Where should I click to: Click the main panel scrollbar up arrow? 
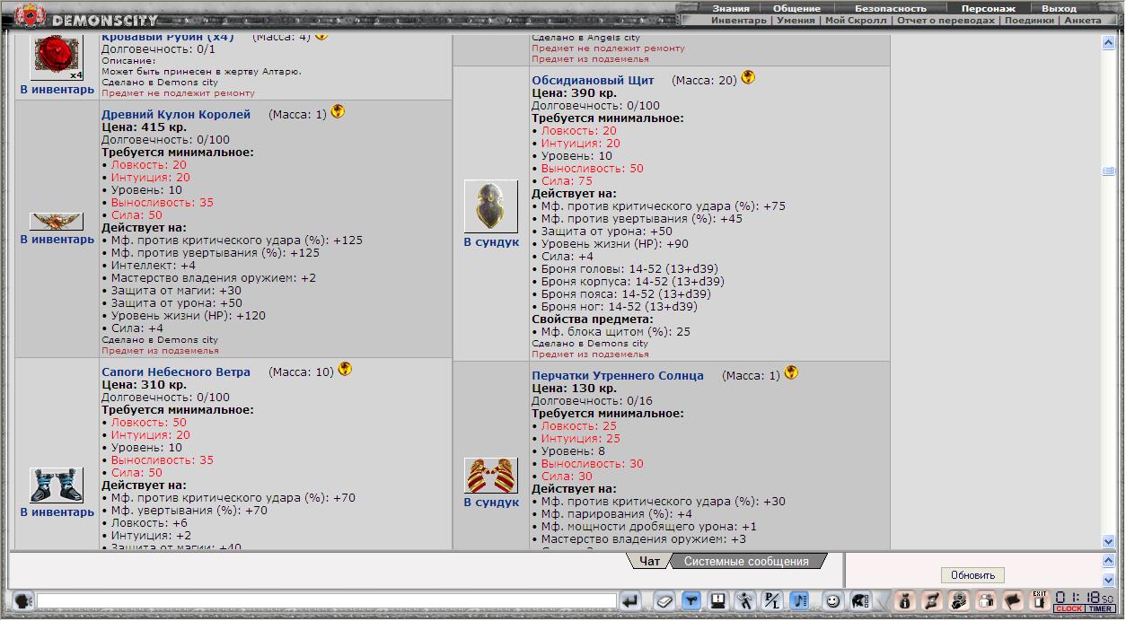point(1108,42)
